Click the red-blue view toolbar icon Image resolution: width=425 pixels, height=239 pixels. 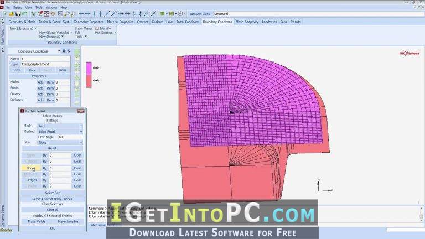pos(40,13)
